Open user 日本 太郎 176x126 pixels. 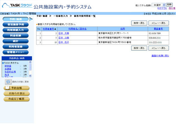(64, 33)
